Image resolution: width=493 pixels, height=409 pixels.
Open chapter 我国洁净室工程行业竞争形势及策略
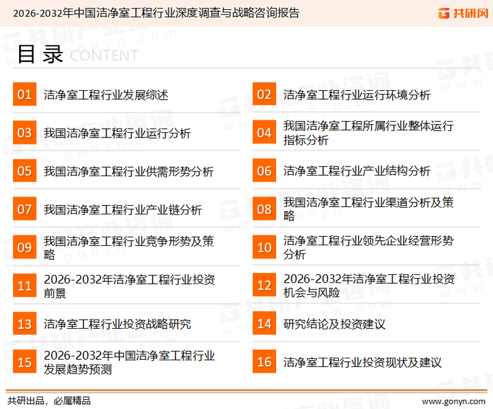(129, 248)
